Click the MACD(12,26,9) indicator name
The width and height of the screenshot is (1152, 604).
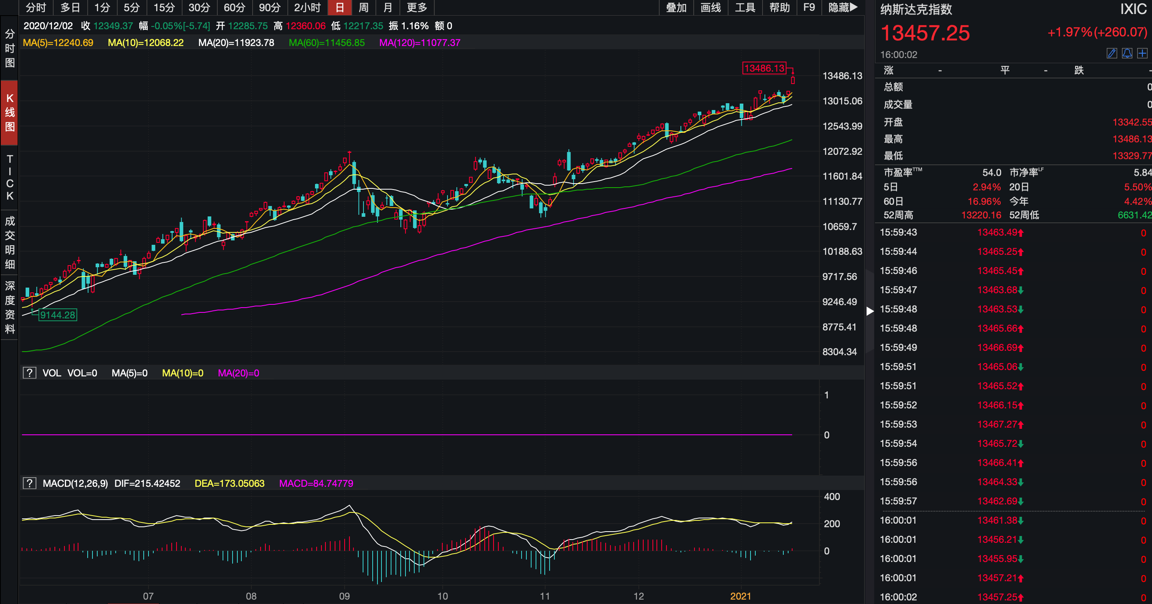pos(75,483)
